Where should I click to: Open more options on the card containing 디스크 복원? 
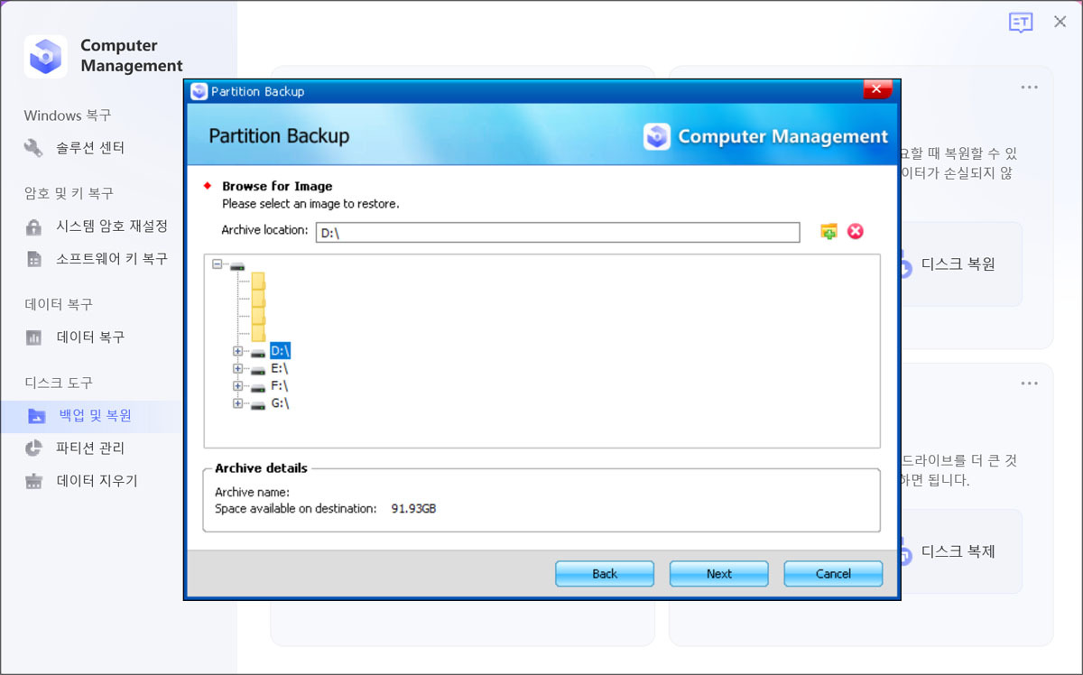pyautogui.click(x=1029, y=88)
